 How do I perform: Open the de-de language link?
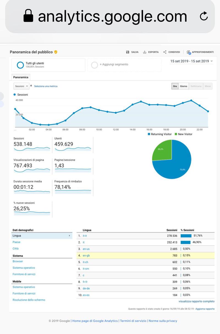point(86,289)
